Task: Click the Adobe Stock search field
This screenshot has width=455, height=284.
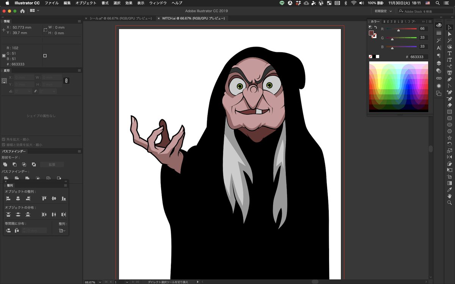Action: click(425, 11)
